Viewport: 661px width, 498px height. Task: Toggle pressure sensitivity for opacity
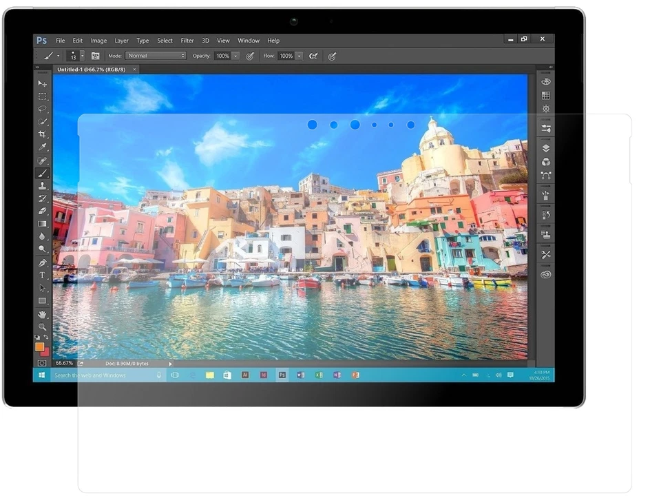(250, 56)
